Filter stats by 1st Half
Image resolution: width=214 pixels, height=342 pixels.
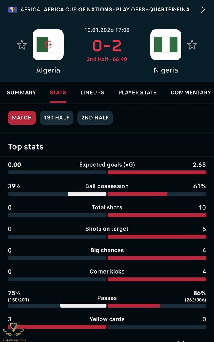tap(56, 118)
